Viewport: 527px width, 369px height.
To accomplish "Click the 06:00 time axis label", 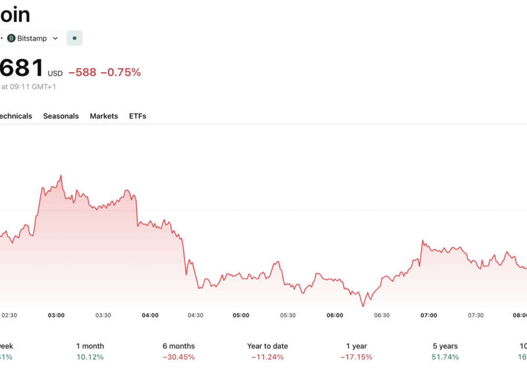I will pos(335,315).
